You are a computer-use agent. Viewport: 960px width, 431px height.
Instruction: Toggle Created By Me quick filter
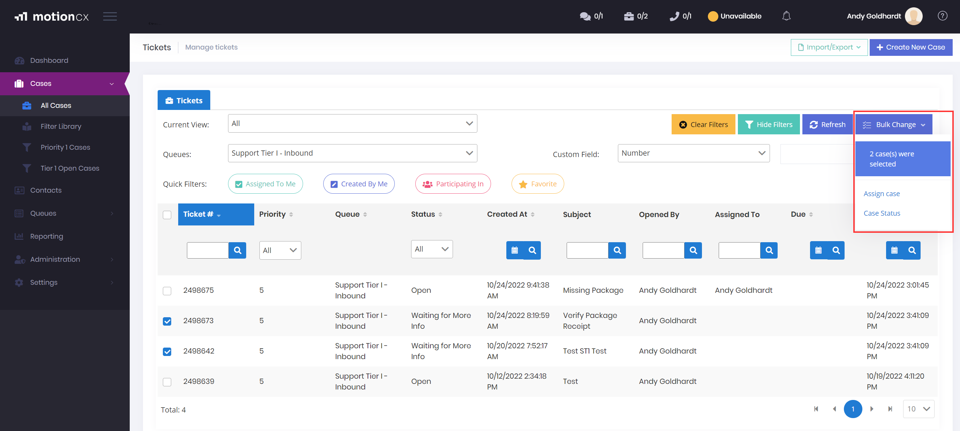tap(359, 184)
